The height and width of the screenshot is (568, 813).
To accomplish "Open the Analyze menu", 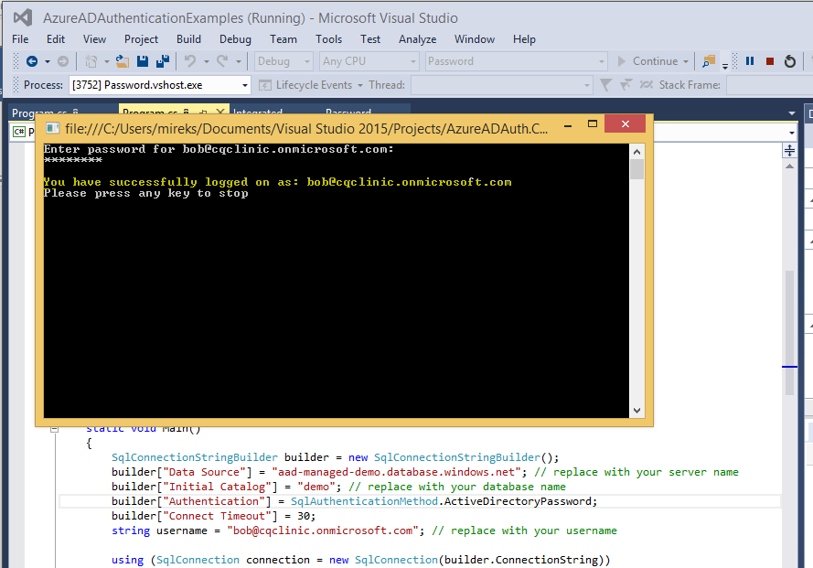I will click(x=417, y=39).
